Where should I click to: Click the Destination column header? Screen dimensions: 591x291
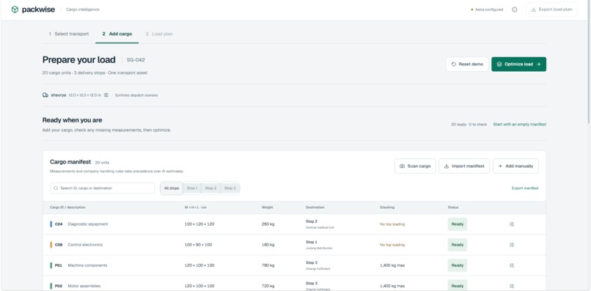315,207
